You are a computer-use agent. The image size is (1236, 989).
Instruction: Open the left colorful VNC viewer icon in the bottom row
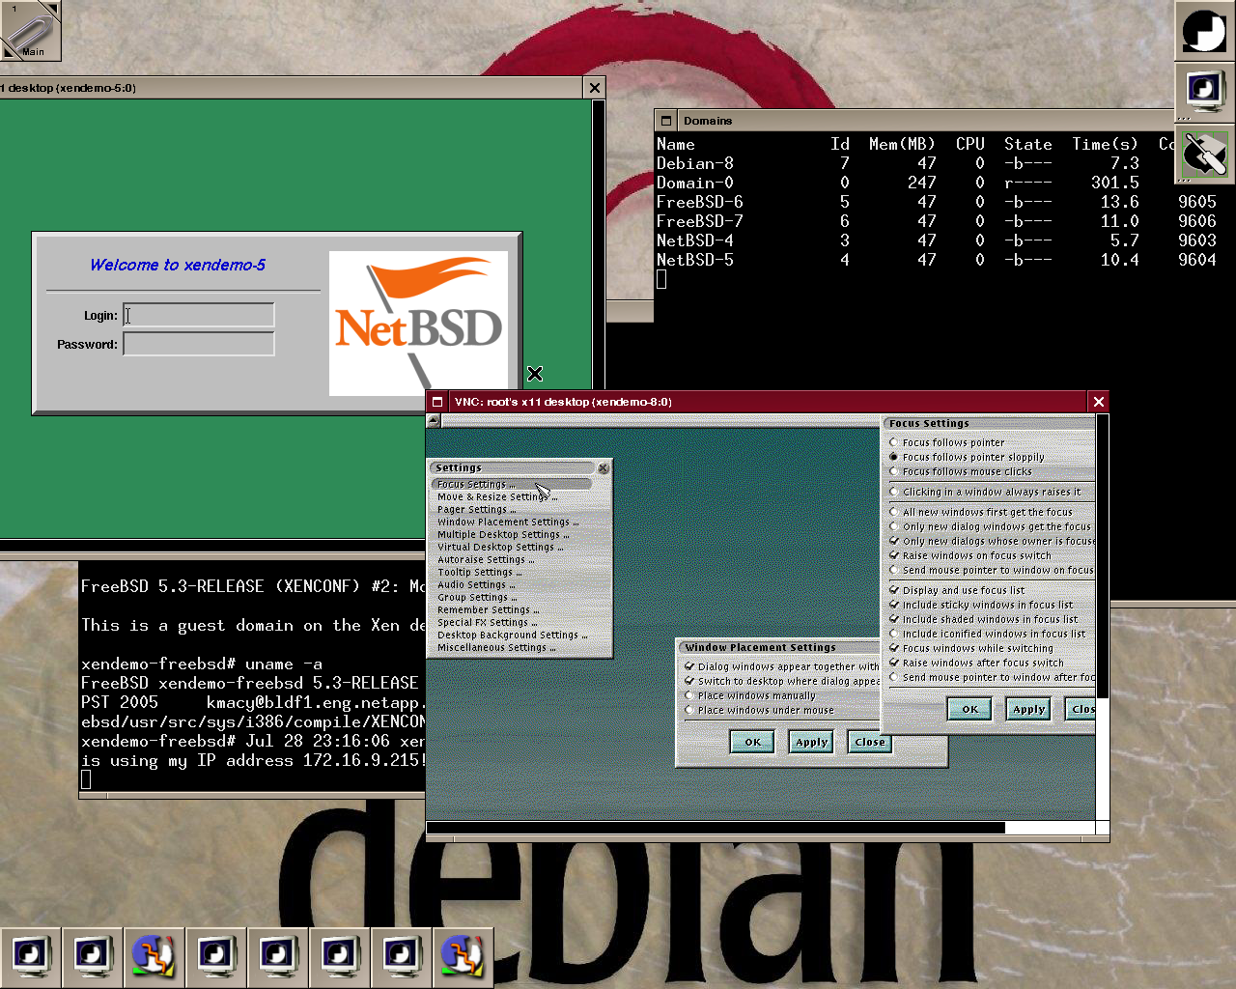154,957
